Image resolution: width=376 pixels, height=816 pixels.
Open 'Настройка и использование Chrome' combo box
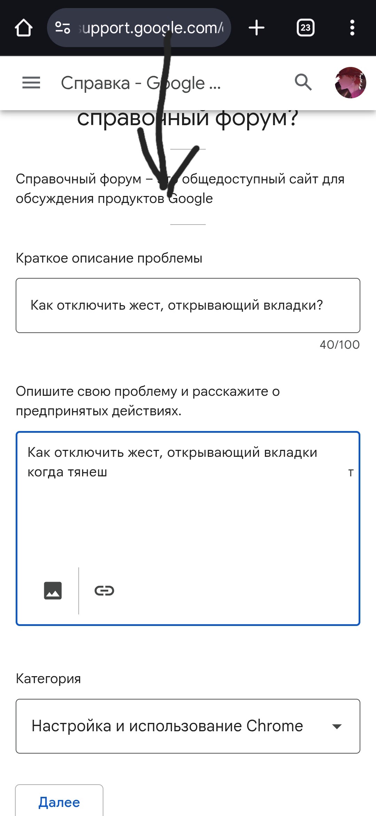(188, 726)
